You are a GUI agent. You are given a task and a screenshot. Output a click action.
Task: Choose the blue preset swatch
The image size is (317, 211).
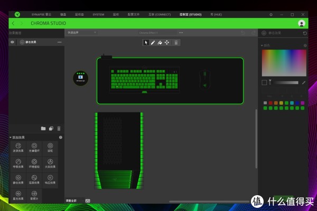point(297,103)
